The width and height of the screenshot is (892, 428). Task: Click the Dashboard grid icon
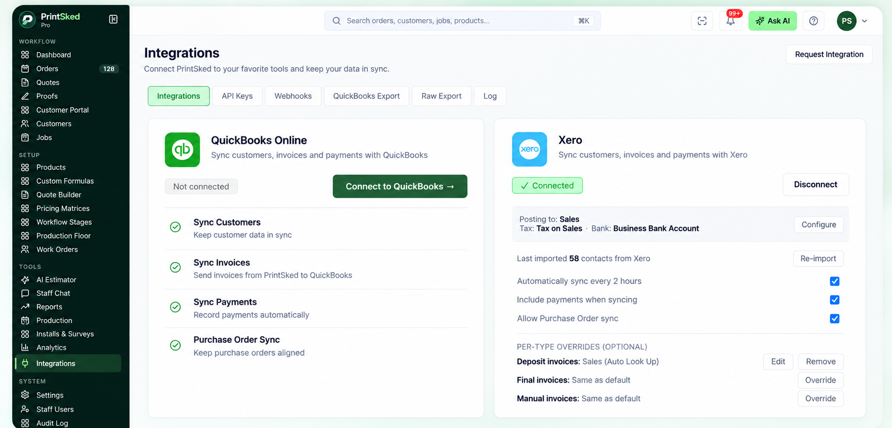pos(25,55)
